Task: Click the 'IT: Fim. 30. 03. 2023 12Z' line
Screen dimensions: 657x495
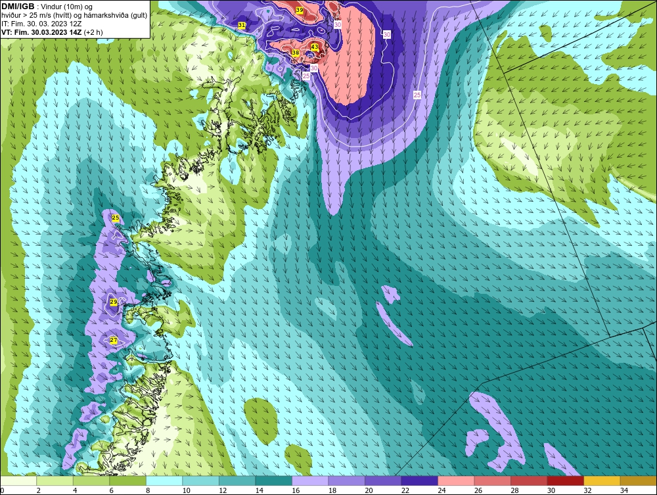Action: click(41, 24)
